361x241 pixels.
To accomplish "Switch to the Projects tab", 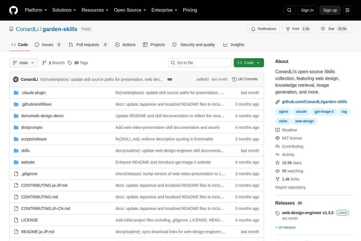I will (154, 45).
